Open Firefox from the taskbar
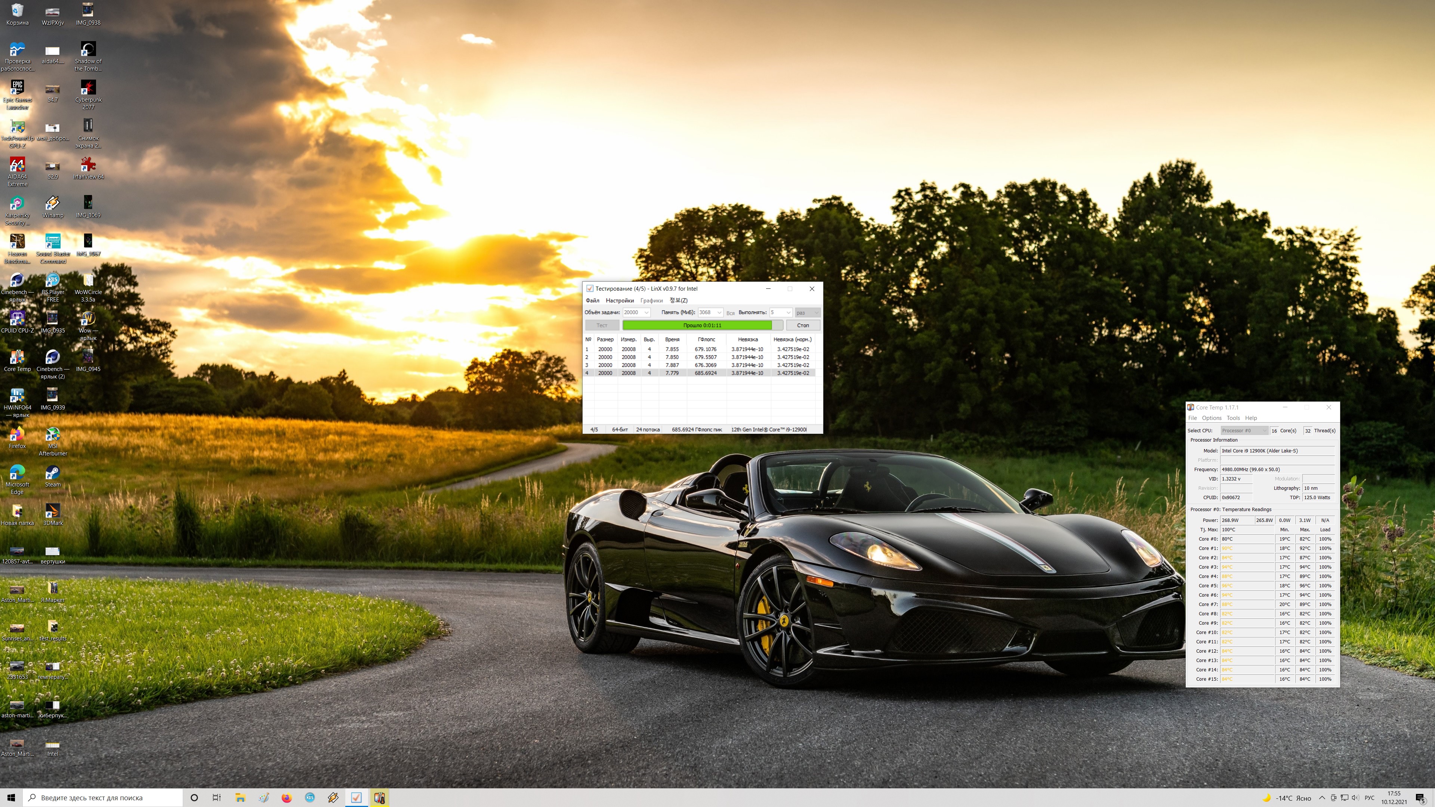This screenshot has height=807, width=1435. tap(286, 798)
